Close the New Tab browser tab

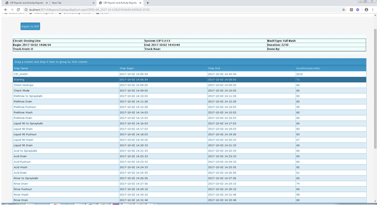pos(93,3)
